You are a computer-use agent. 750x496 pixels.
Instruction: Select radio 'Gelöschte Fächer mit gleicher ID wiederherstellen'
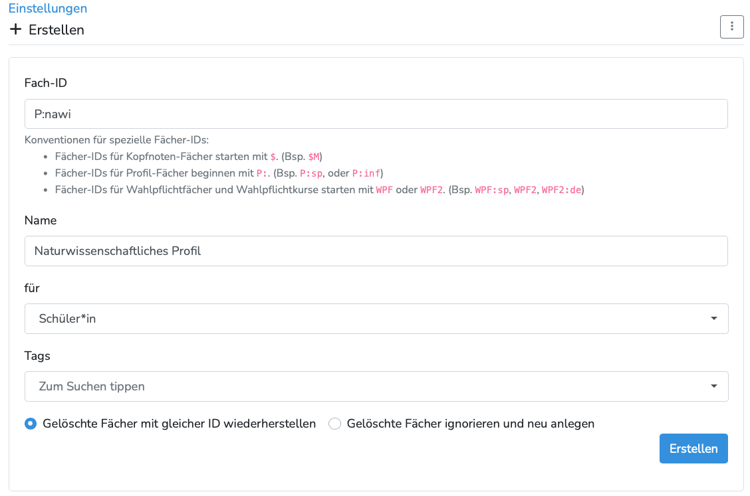31,424
